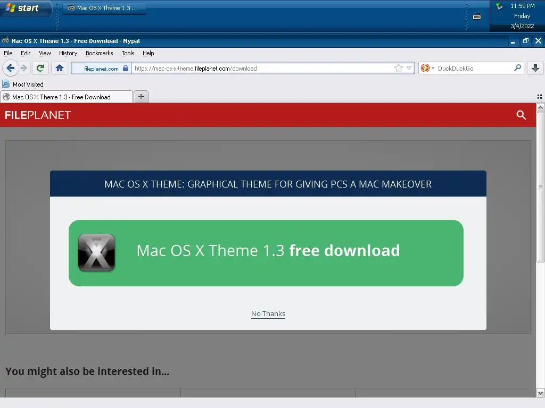Image resolution: width=545 pixels, height=408 pixels.
Task: Click the taskbar clock showing 11:59 PM
Action: pos(523,6)
